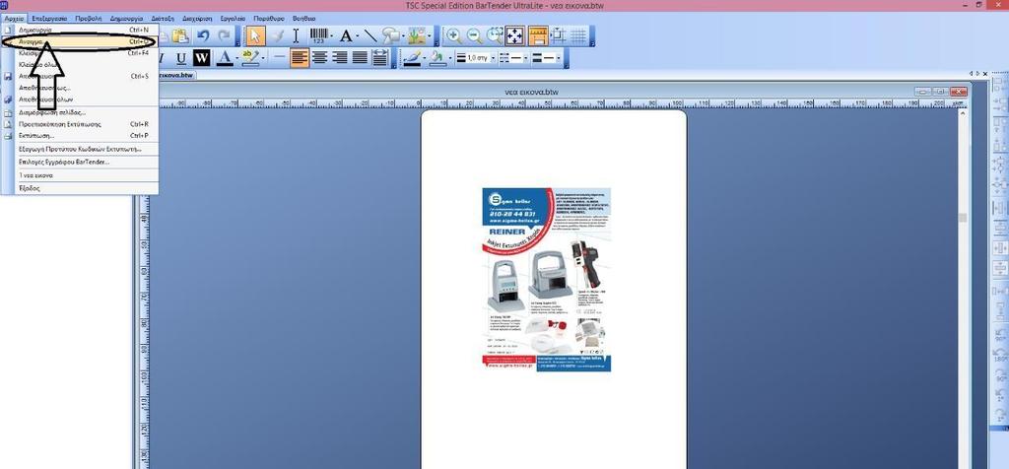Viewport: 1009px width, 469px height.
Task: Select the νεα εικονα.btw document tab
Action: 176,75
